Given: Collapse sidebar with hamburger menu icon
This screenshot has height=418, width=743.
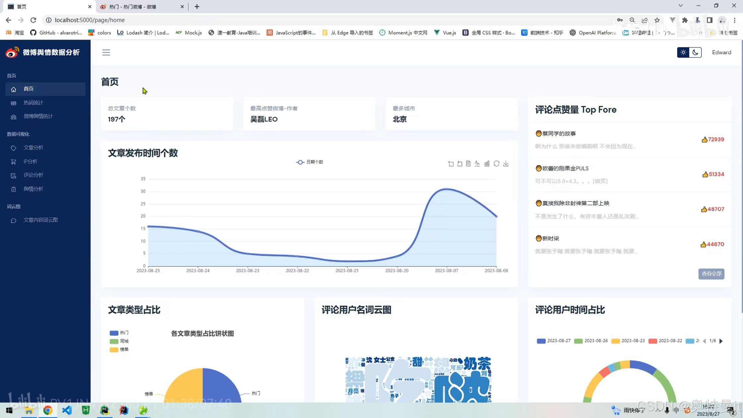Looking at the screenshot, I should click(106, 52).
